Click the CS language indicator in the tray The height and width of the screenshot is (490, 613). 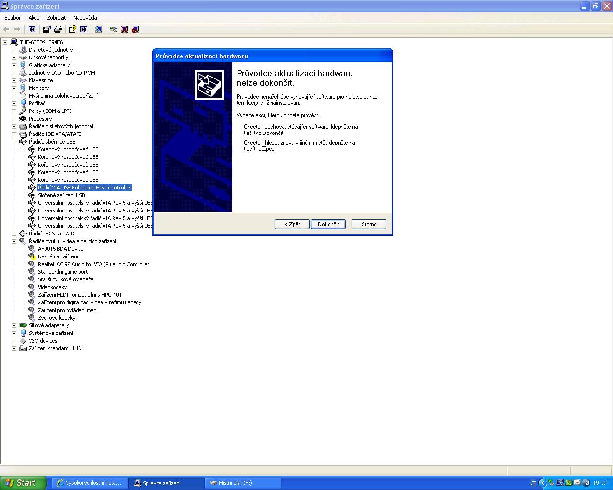(534, 483)
